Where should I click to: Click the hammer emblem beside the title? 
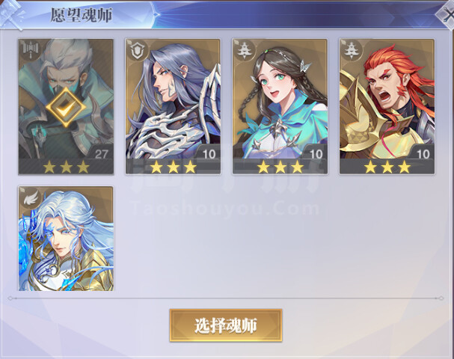[x=12, y=15]
